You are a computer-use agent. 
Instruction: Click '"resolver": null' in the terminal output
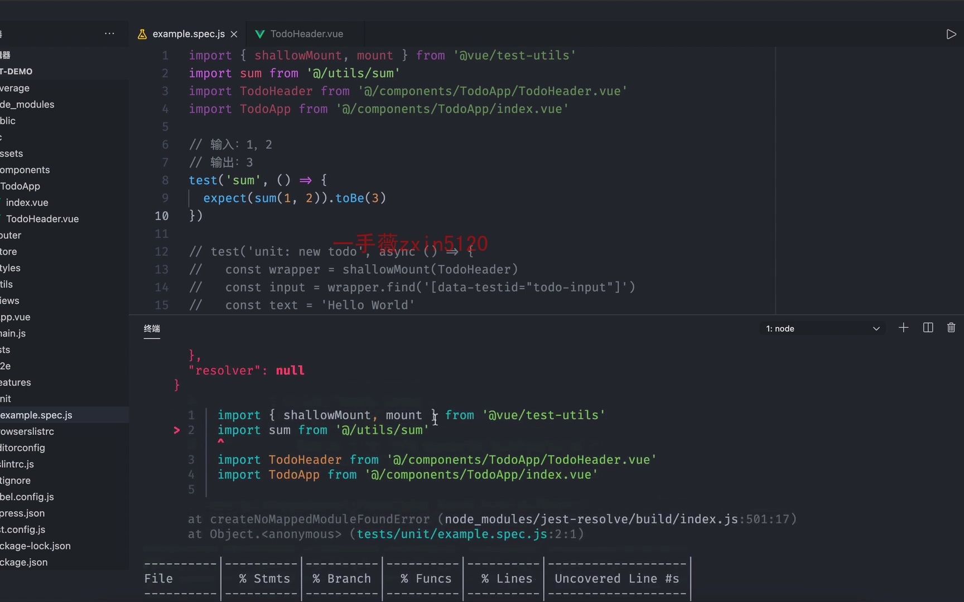247,371
